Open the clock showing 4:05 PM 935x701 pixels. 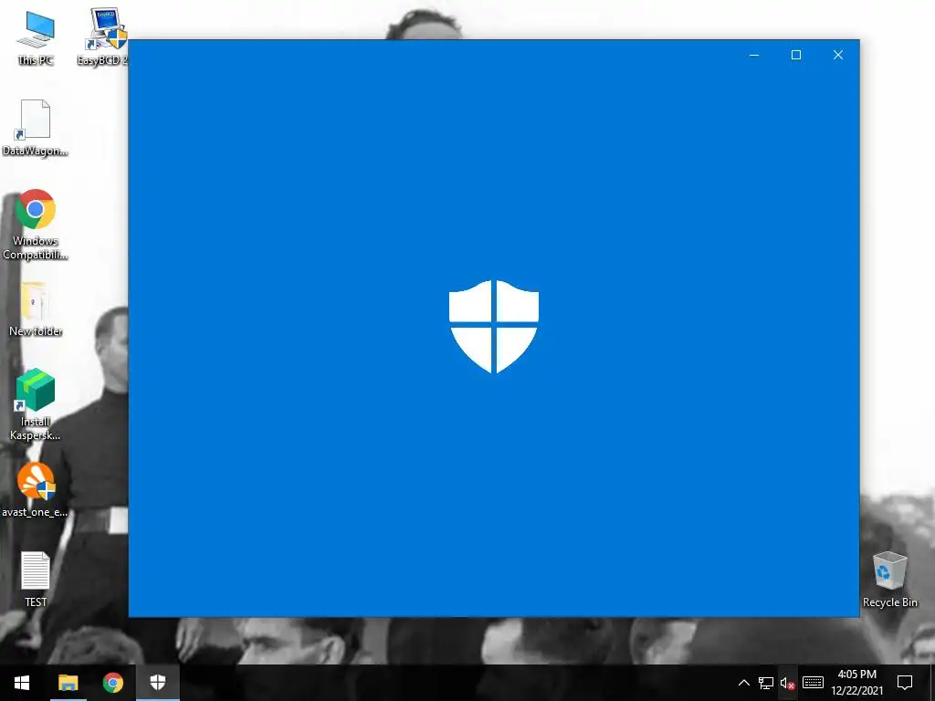click(856, 683)
